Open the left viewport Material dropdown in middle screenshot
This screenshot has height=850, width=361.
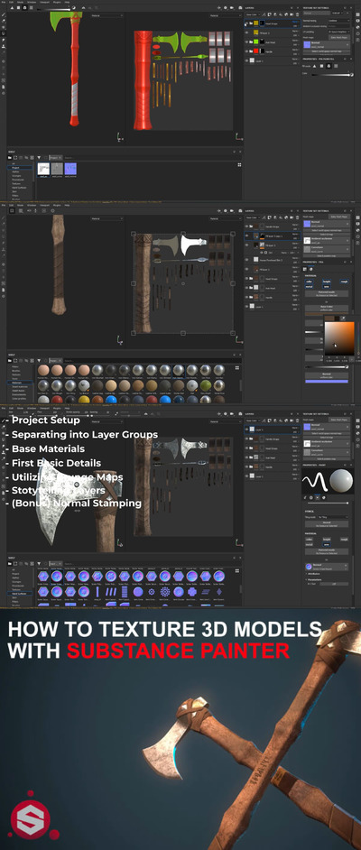pyautogui.click(x=106, y=218)
